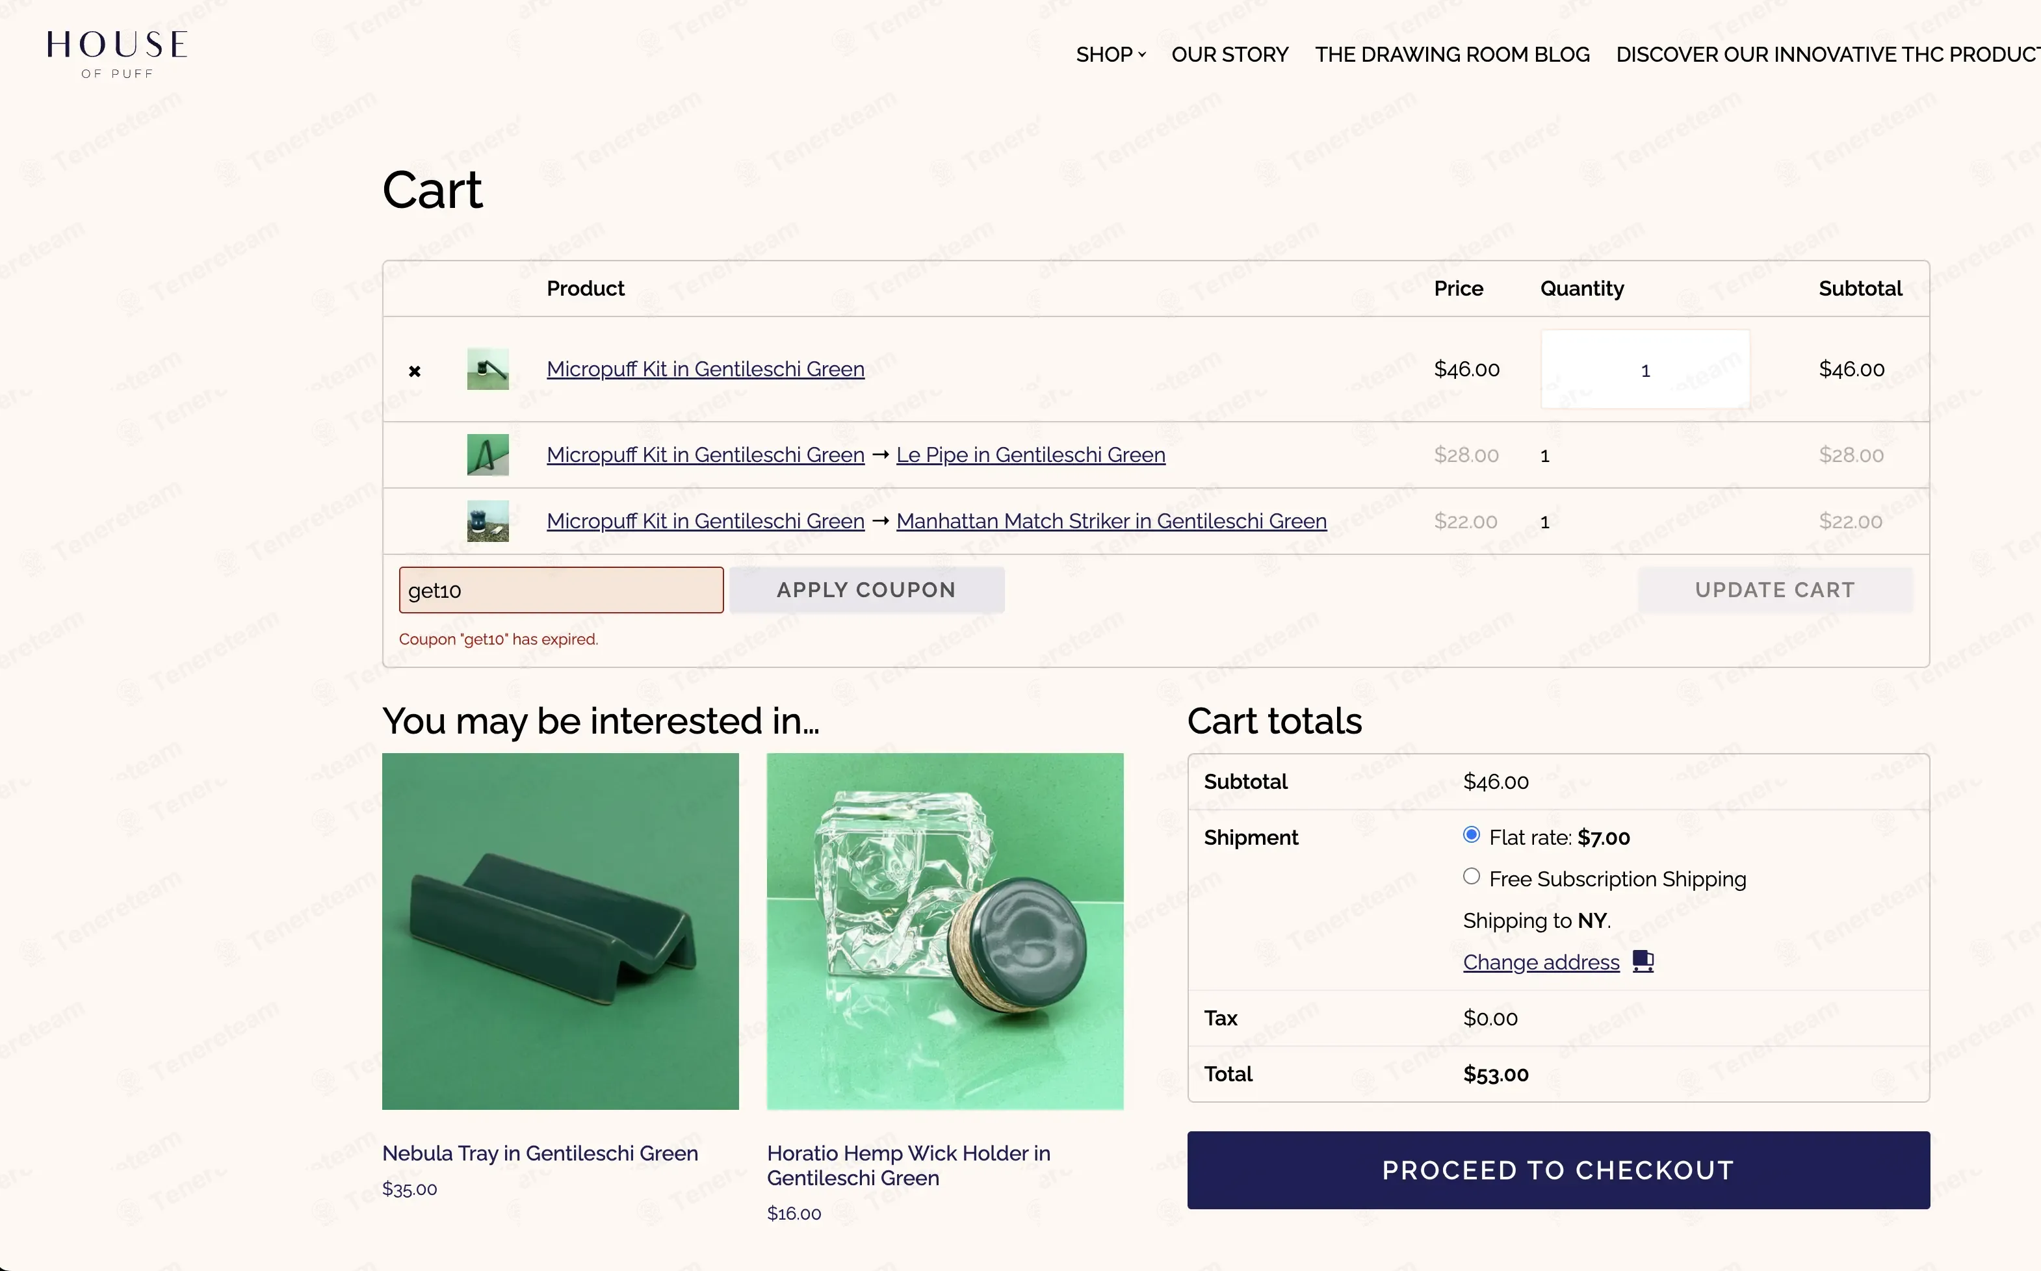Open the Manhattan Match Striker thumbnail
Image resolution: width=2041 pixels, height=1271 pixels.
point(487,521)
